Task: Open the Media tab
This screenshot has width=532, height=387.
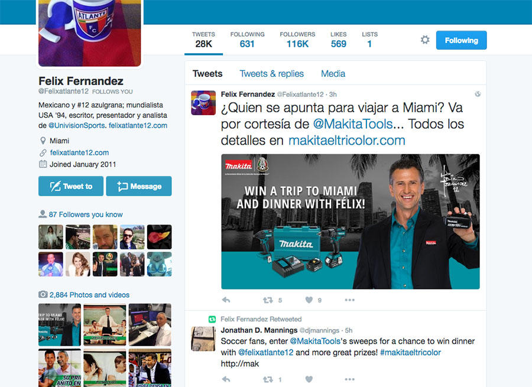Action: [x=333, y=74]
